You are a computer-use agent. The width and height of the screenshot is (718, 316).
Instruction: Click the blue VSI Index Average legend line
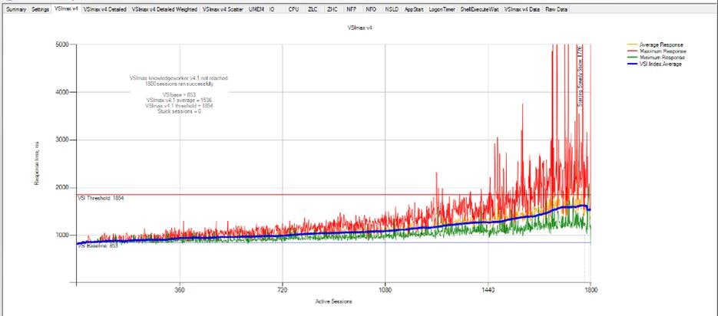632,64
